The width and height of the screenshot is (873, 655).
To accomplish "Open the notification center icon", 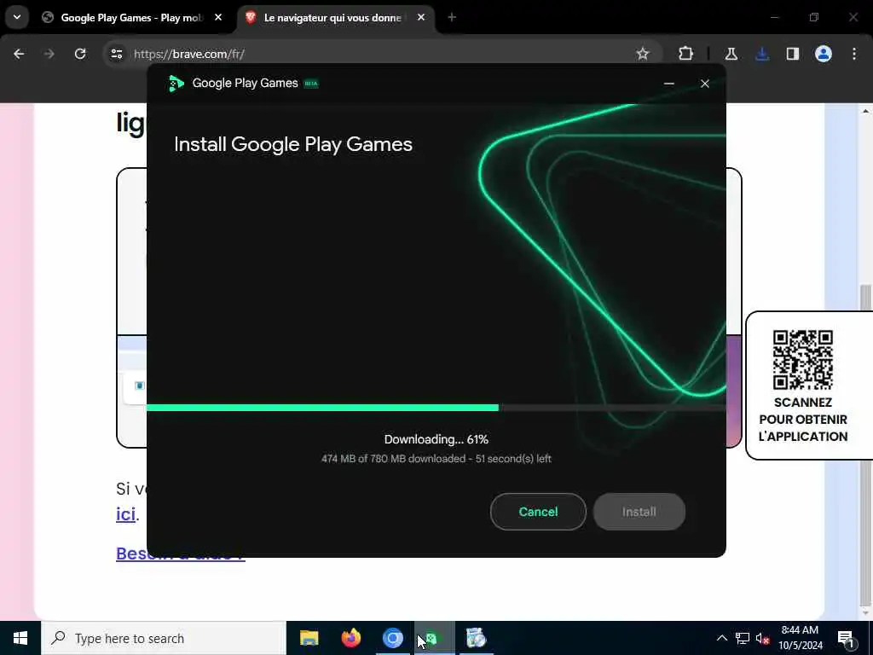I will [846, 638].
